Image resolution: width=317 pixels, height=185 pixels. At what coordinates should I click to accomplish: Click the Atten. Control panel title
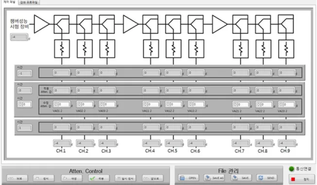click(86, 171)
